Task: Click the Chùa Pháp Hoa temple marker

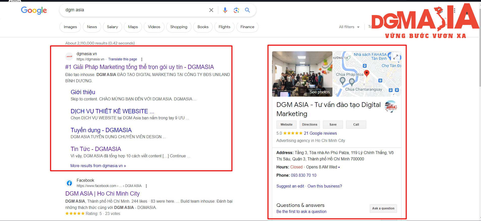Action: pyautogui.click(x=342, y=81)
